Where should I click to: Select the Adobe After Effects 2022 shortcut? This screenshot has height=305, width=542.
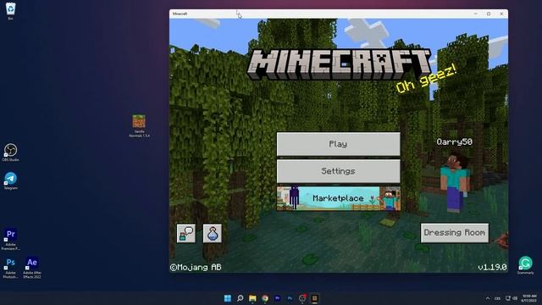[32, 268]
